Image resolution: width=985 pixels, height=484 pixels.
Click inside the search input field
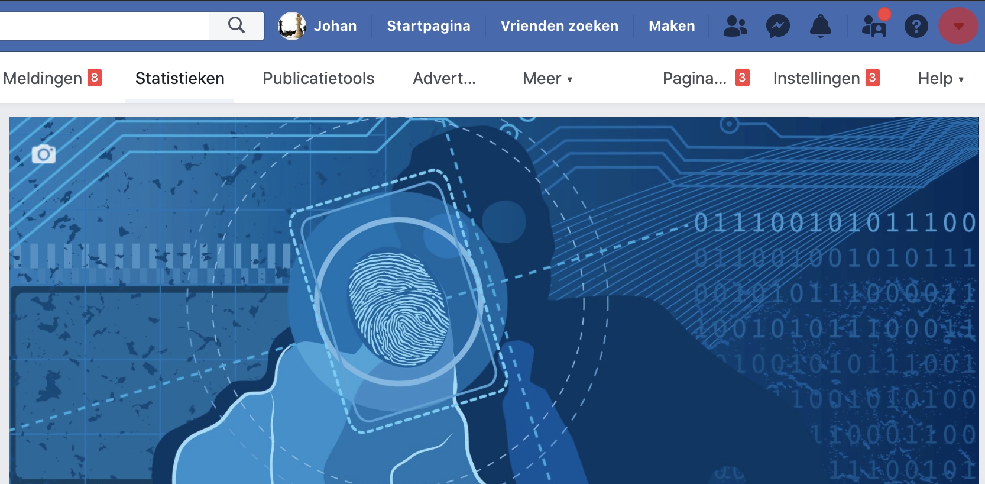[103, 25]
